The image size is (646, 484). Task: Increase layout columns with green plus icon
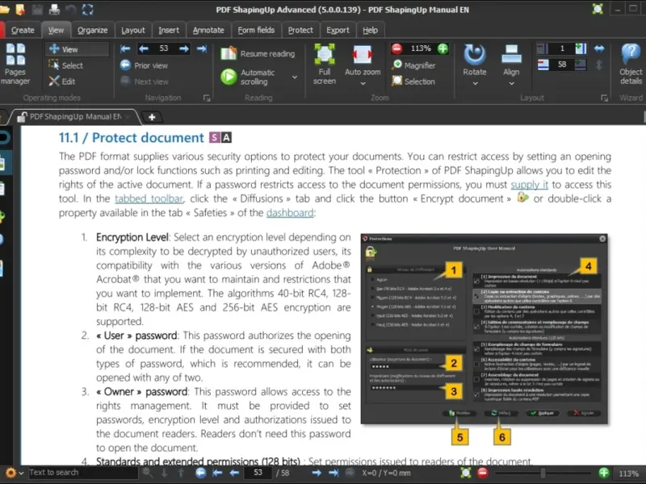tap(581, 48)
